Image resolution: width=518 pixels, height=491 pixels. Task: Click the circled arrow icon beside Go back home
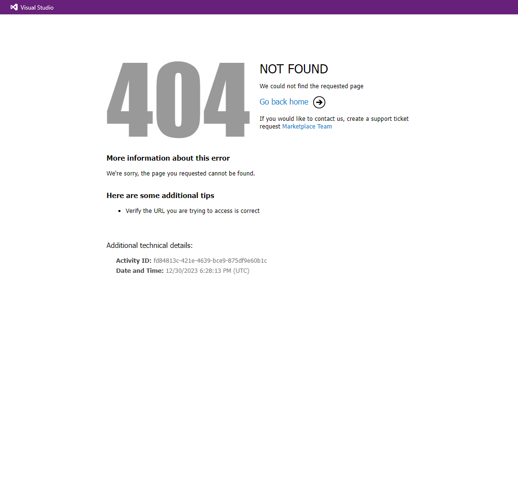(x=319, y=102)
